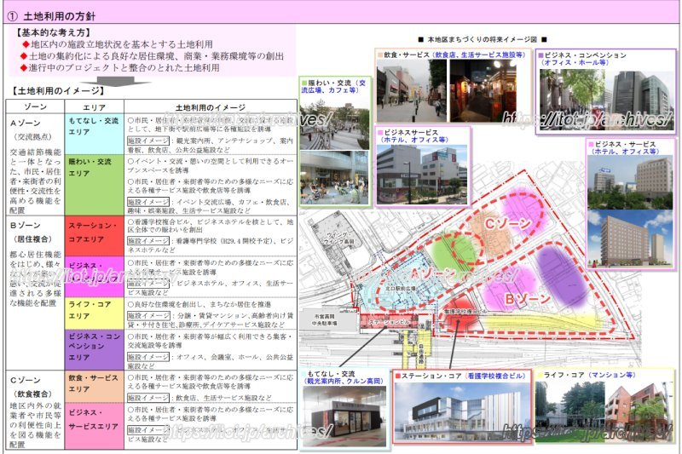Click "施設イメージ" box in the 飲食・サービス row

pos(147,398)
